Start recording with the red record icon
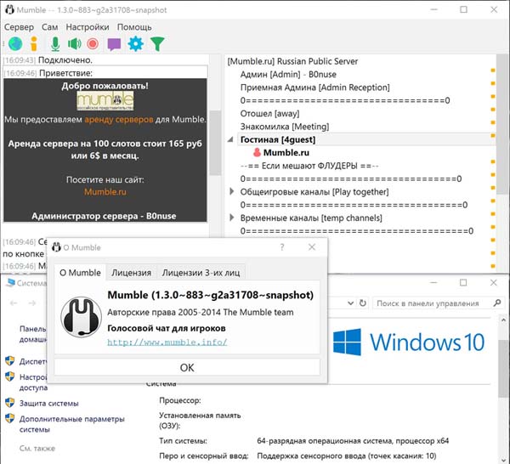This screenshot has height=464, width=510. (93, 43)
